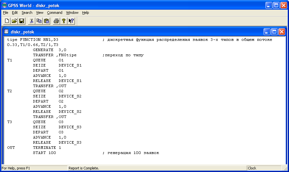Click the Copy toolbar icon
This screenshot has height=172, width=289.
click(39, 21)
